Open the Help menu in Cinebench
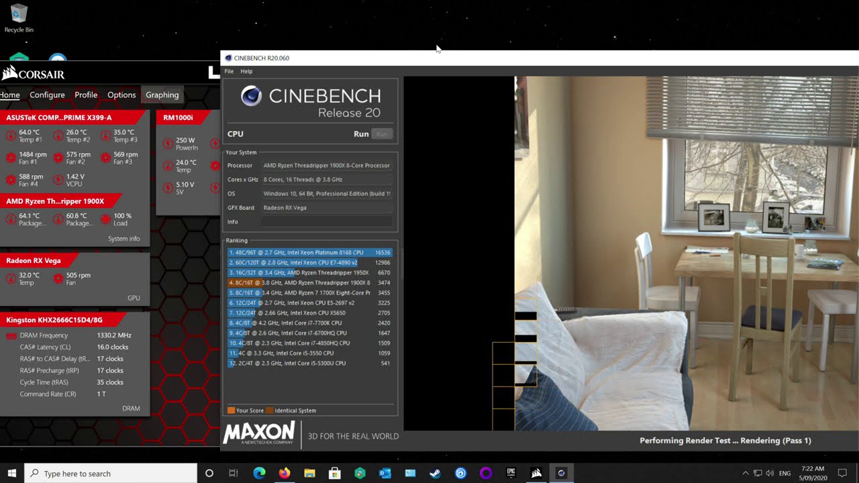The image size is (859, 483). (x=246, y=71)
